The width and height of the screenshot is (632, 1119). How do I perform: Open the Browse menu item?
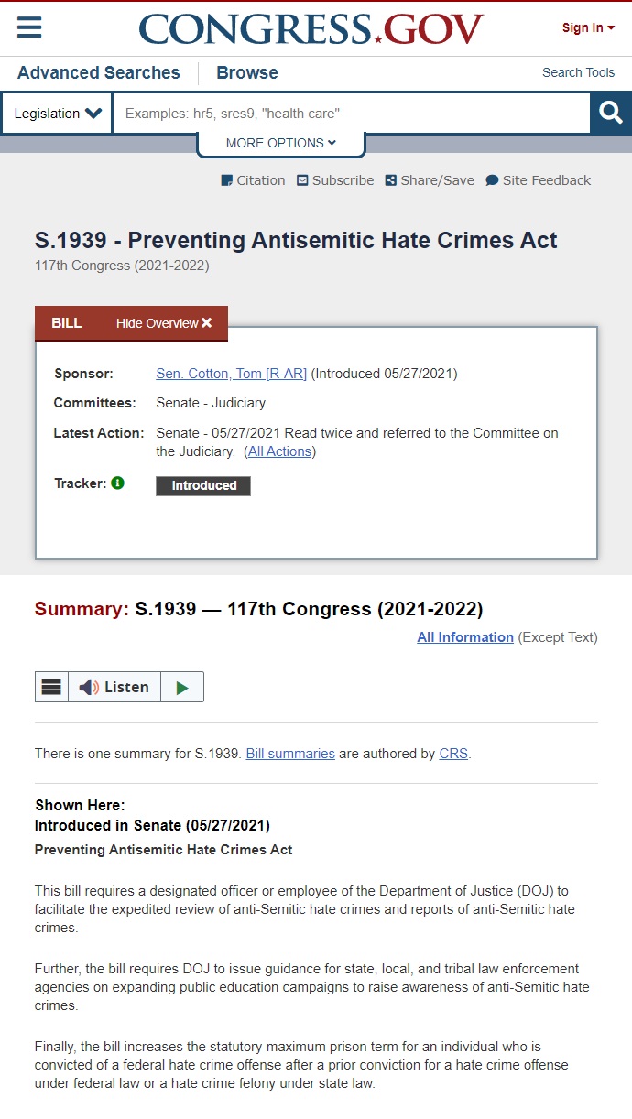(x=247, y=72)
